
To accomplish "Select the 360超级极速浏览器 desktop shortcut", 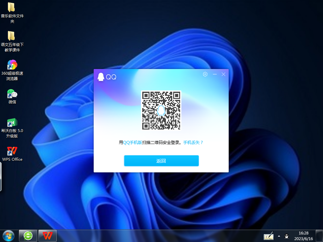I will pos(12,70).
